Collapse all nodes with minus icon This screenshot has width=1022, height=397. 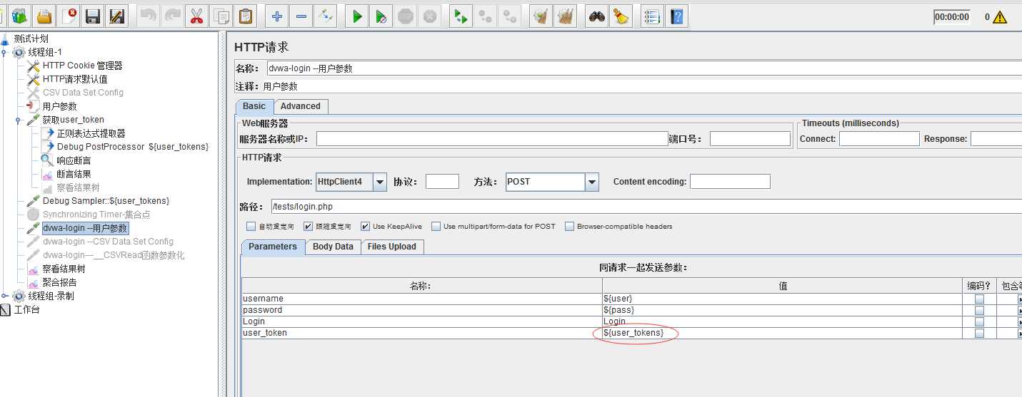301,16
